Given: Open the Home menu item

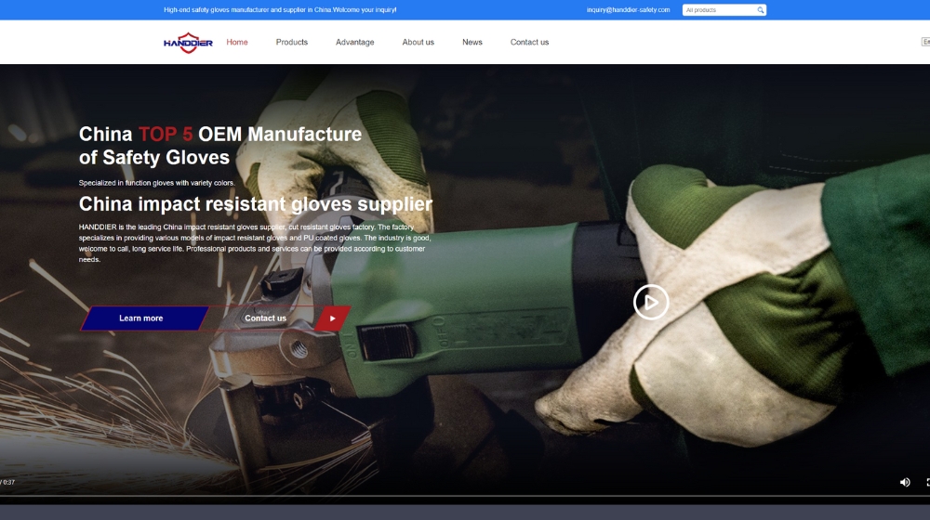Looking at the screenshot, I should click(236, 42).
